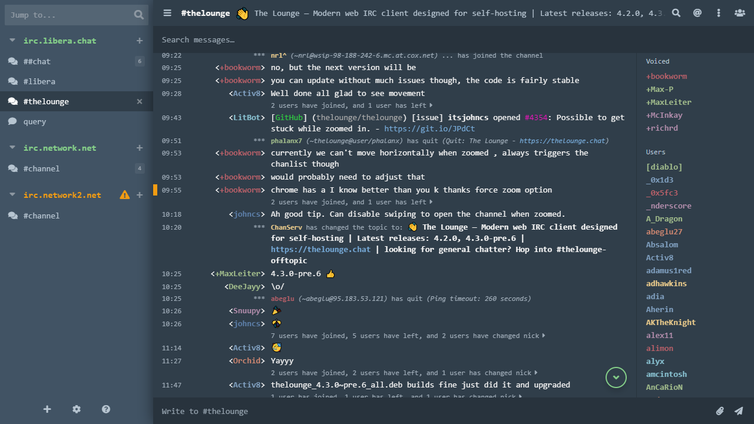The height and width of the screenshot is (424, 754).
Task: Collapse the irc.network.net network
Action: 12,148
